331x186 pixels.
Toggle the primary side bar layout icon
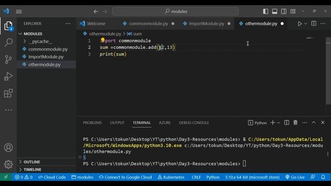click(x=265, y=11)
